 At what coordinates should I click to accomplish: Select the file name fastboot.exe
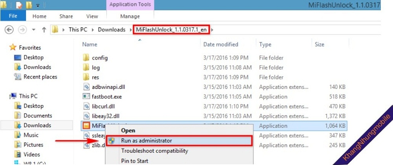tap(107, 97)
